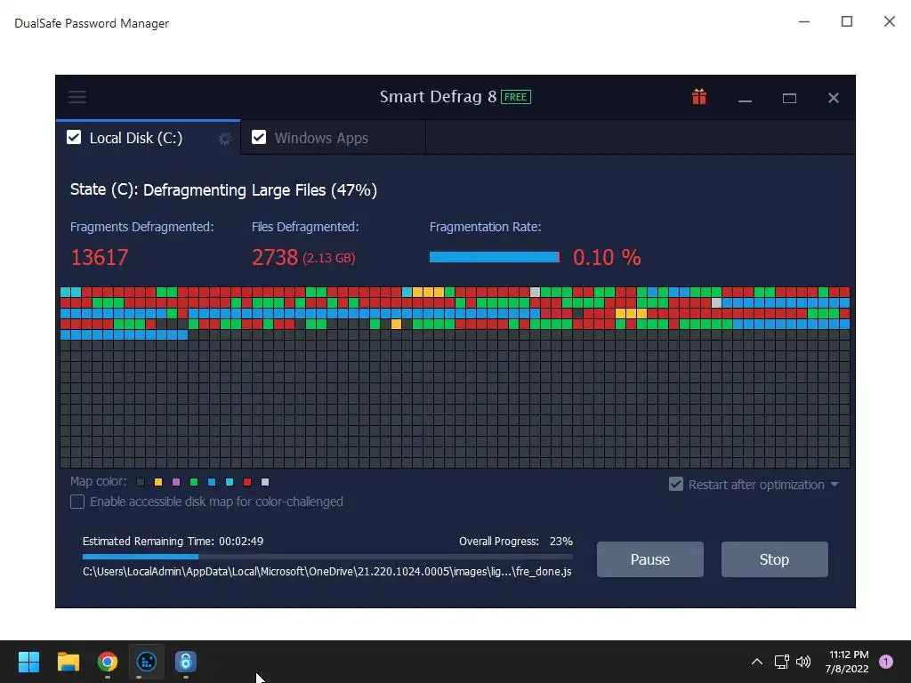Viewport: 911px width, 683px height.
Task: Click the DualSafe Password Manager taskbar icon
Action: [185, 662]
